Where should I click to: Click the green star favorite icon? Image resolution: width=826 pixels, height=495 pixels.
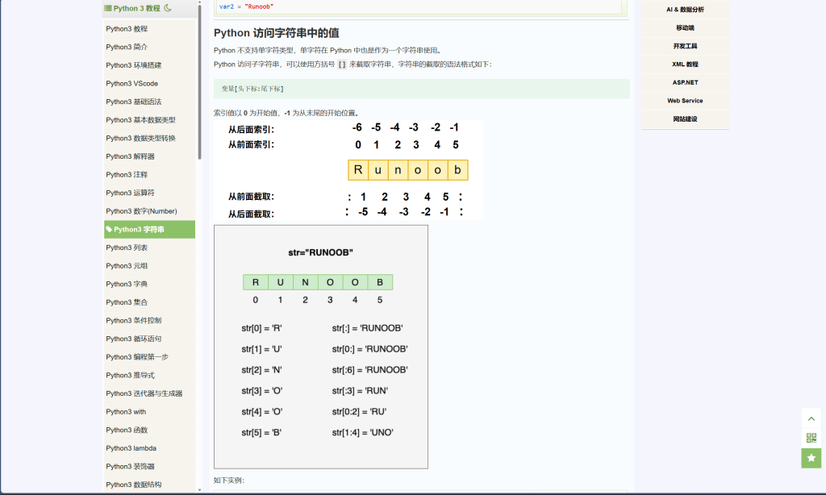[811, 458]
